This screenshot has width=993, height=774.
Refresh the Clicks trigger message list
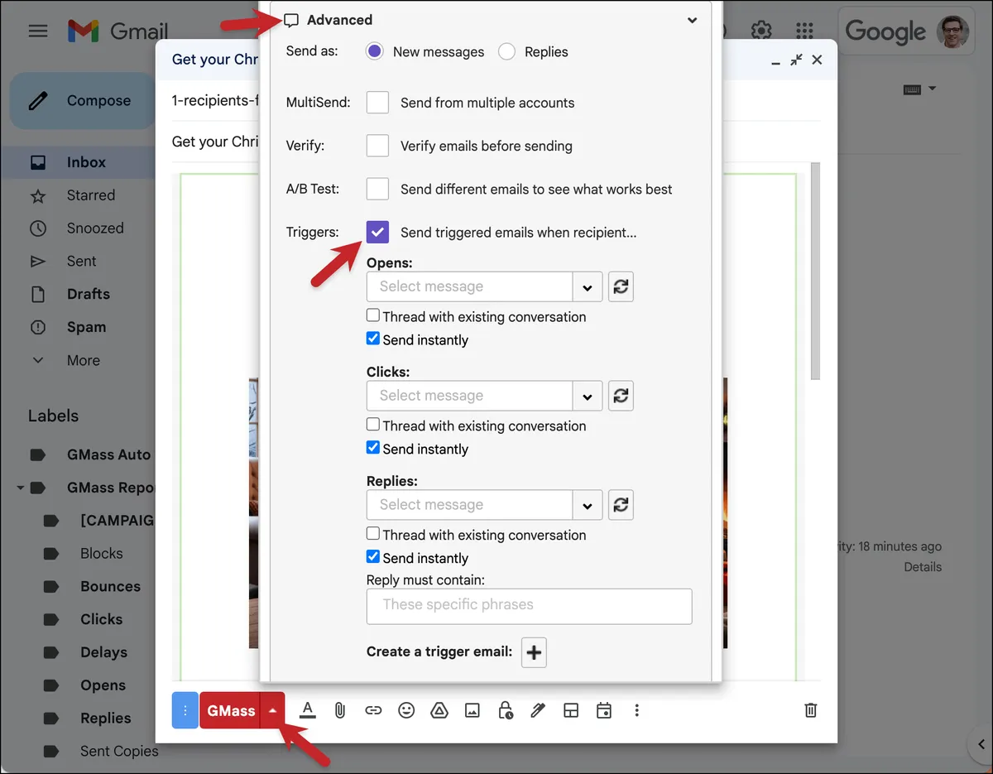[x=621, y=396]
